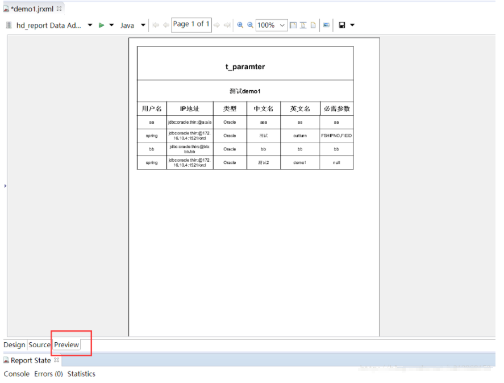
Task: Open the Errors (0) tab
Action: tap(48, 374)
